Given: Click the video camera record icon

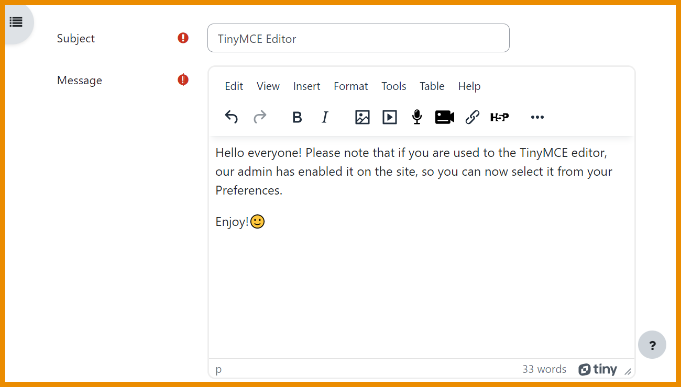Looking at the screenshot, I should pos(444,117).
